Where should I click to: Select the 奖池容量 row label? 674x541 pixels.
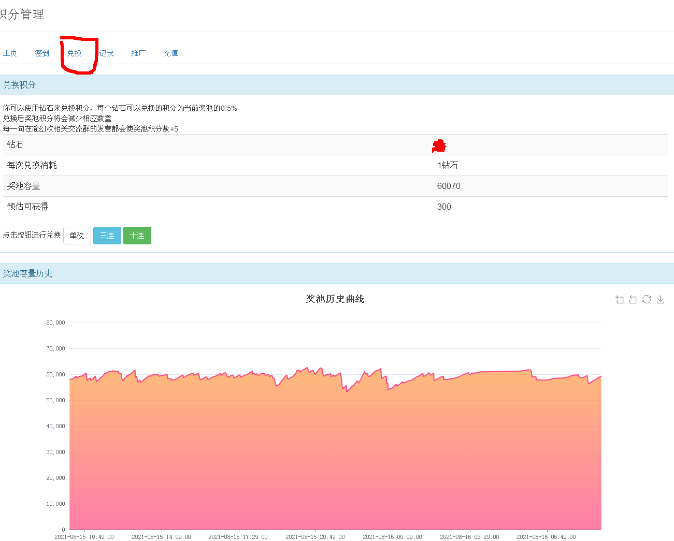click(23, 186)
